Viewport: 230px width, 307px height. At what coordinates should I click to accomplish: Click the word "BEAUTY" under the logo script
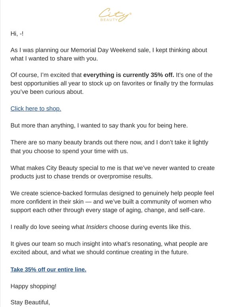click(x=109, y=20)
